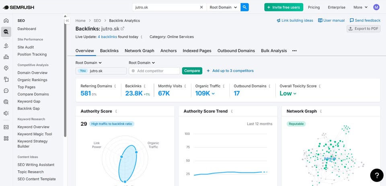
Task: Open the help question mark bubble
Action: click(x=377, y=175)
